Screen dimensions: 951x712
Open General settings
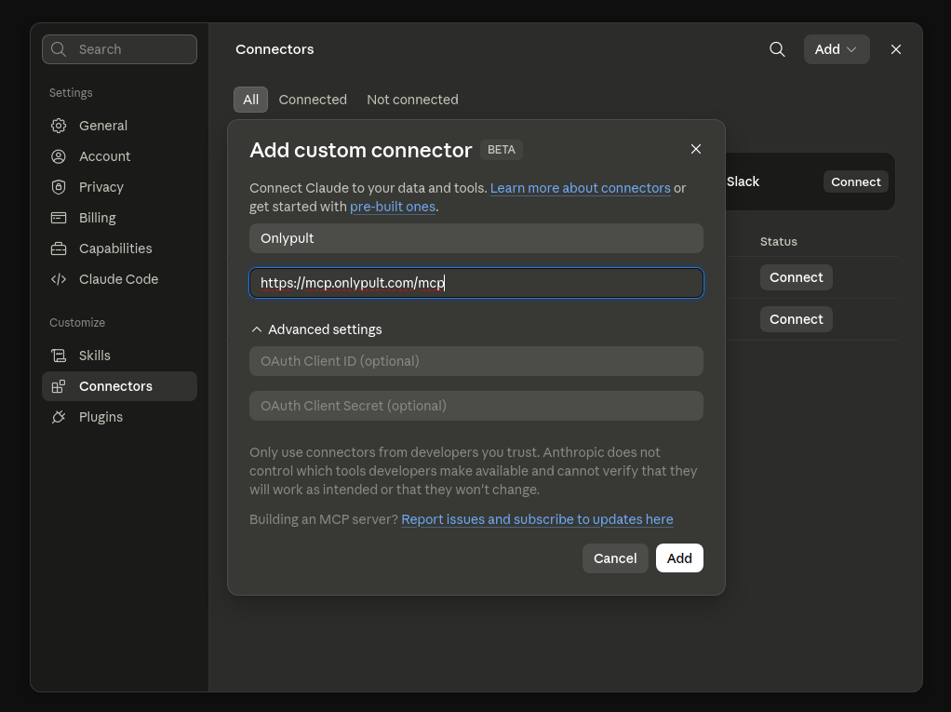tap(119, 126)
